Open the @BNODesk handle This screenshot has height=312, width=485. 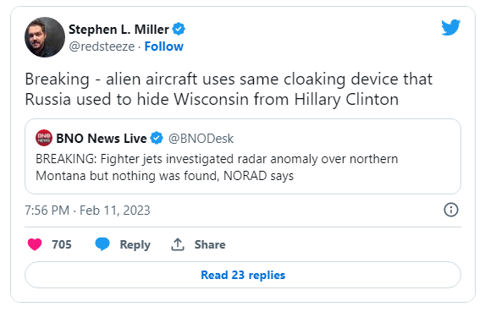pyautogui.click(x=201, y=139)
